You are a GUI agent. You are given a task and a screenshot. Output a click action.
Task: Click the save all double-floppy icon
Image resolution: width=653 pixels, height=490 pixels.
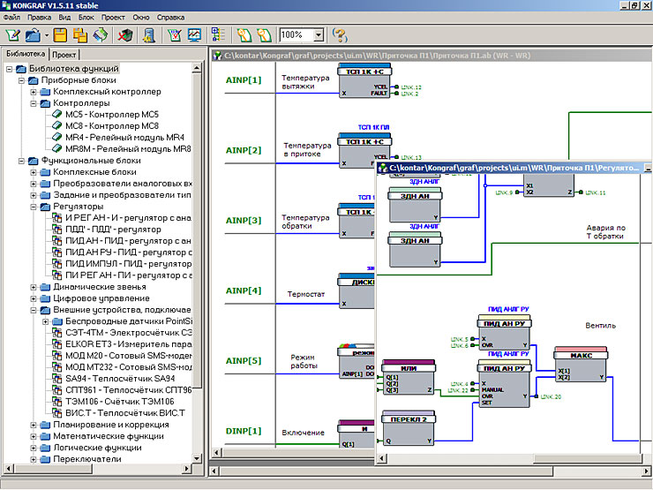pos(80,35)
